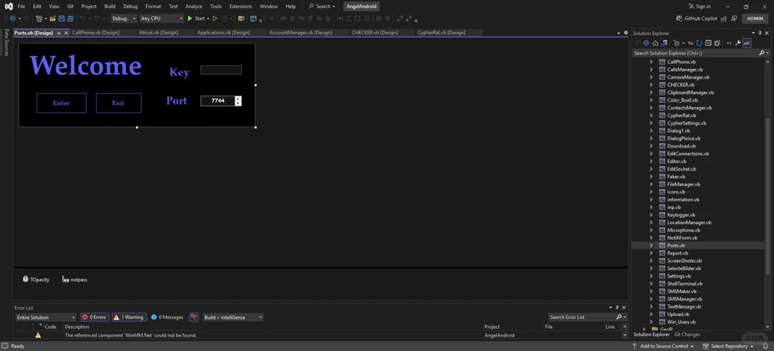Toggle the 0 Messages filter
774x351 pixels.
(167, 317)
